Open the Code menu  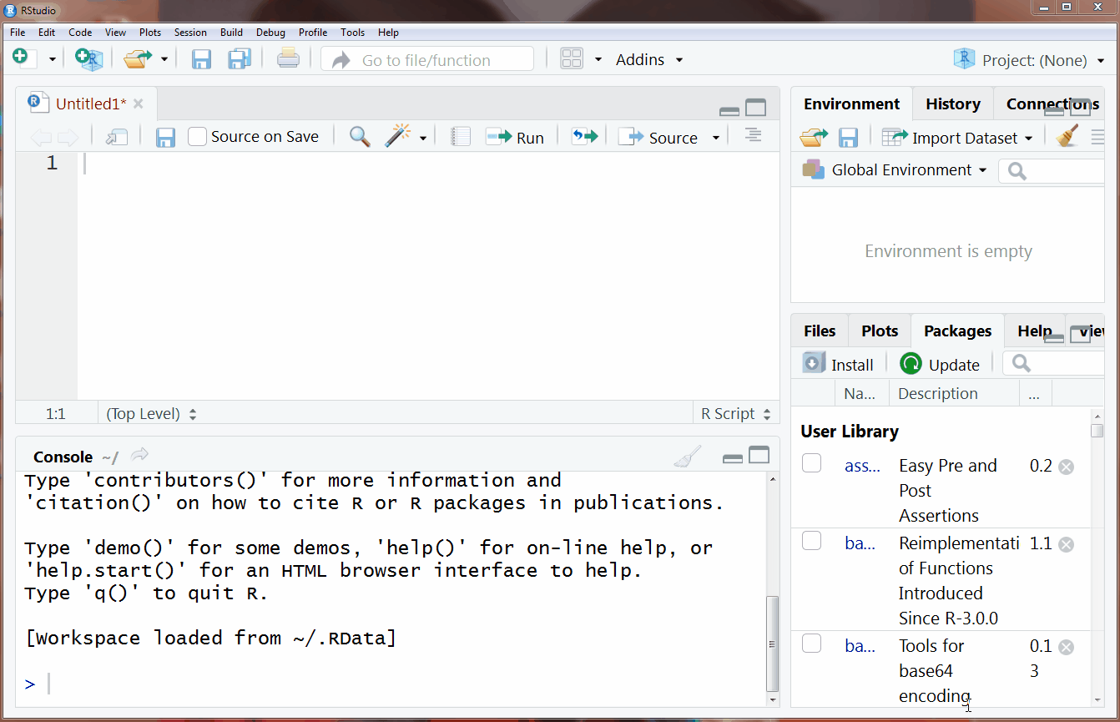[80, 33]
